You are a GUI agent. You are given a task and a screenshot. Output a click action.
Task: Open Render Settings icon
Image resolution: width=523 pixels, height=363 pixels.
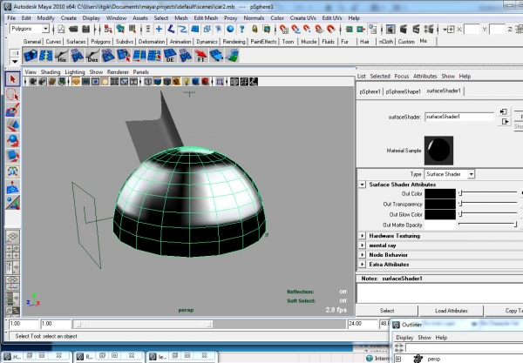(x=429, y=30)
